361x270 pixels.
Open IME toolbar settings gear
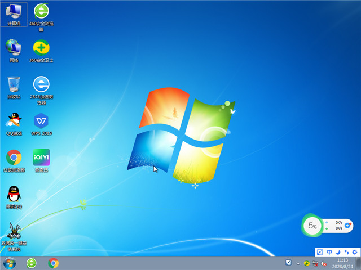(x=355, y=252)
